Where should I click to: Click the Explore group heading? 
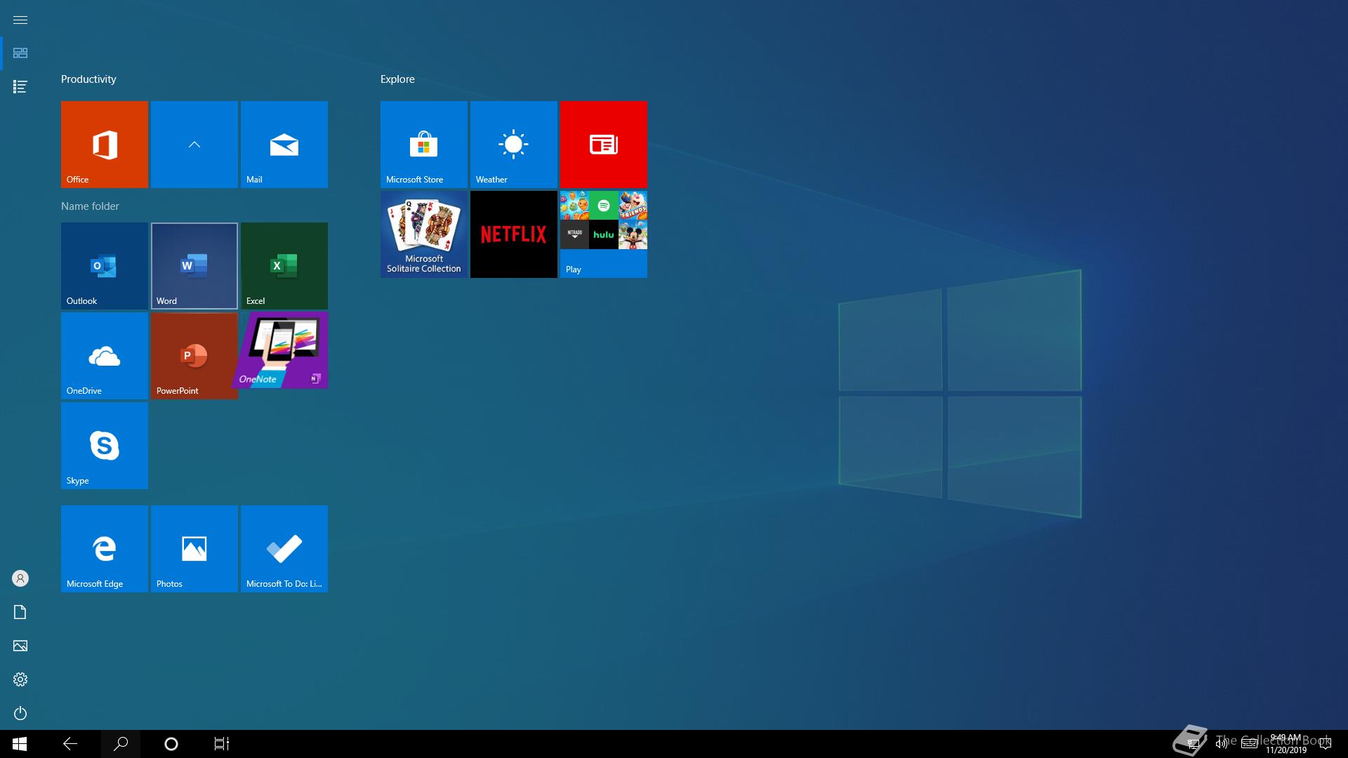[397, 79]
